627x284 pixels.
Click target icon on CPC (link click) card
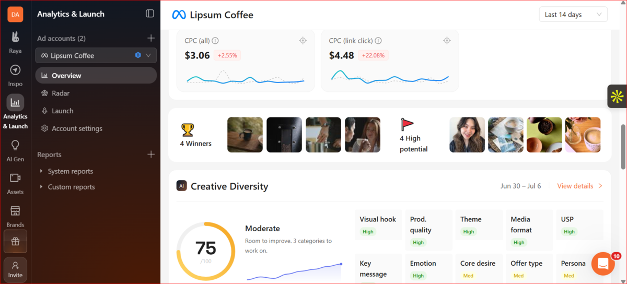tap(447, 41)
